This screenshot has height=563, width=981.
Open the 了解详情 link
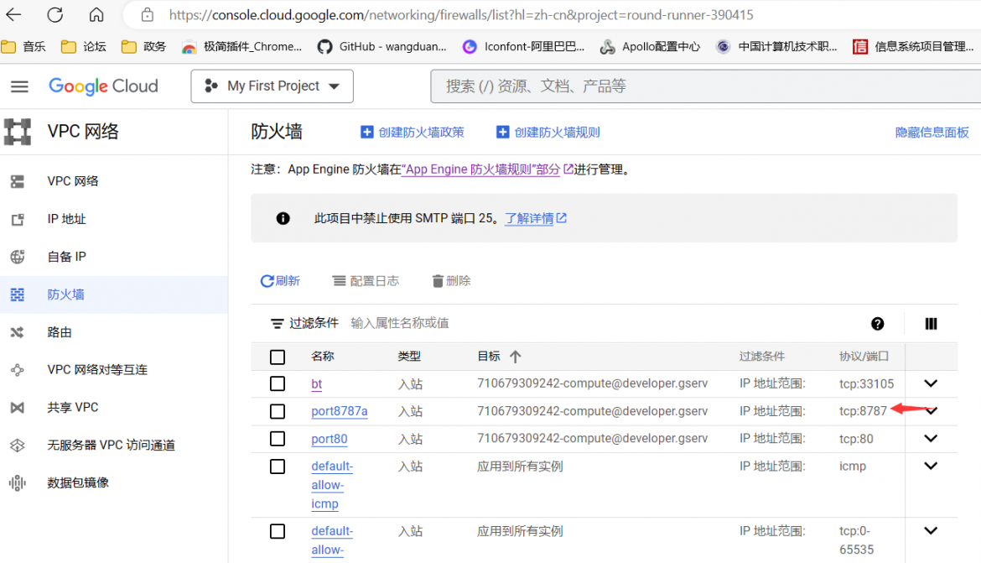pos(536,218)
